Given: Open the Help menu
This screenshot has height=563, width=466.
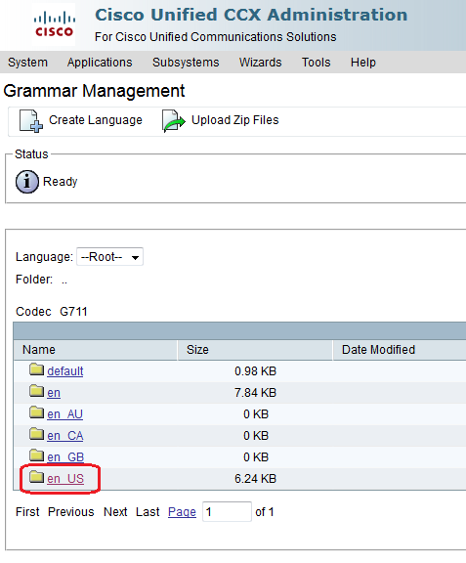Looking at the screenshot, I should click(363, 63).
